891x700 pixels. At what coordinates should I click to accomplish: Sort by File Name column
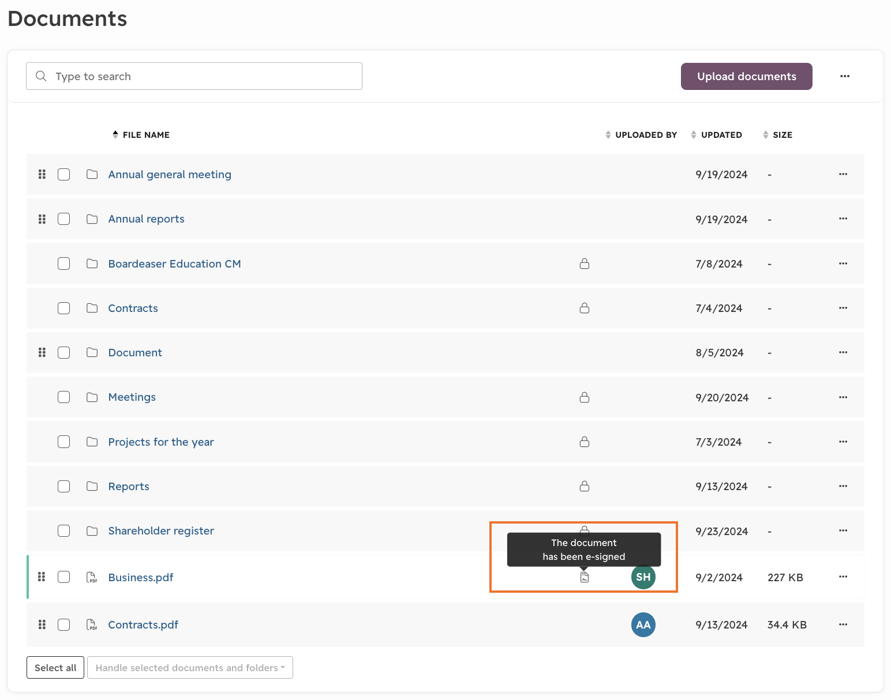click(x=141, y=135)
